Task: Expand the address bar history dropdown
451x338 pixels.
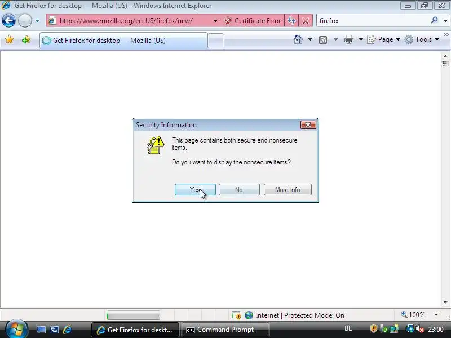Action: click(215, 21)
